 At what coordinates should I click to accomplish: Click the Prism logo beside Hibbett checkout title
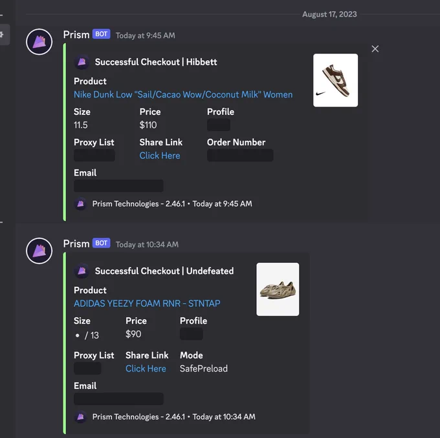pos(82,62)
